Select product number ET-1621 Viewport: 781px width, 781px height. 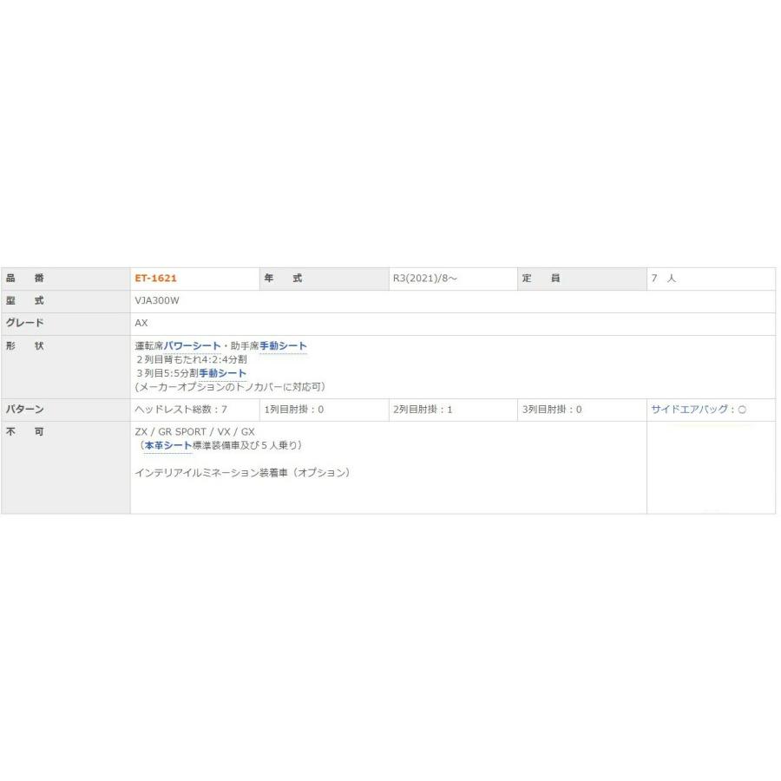tap(156, 279)
